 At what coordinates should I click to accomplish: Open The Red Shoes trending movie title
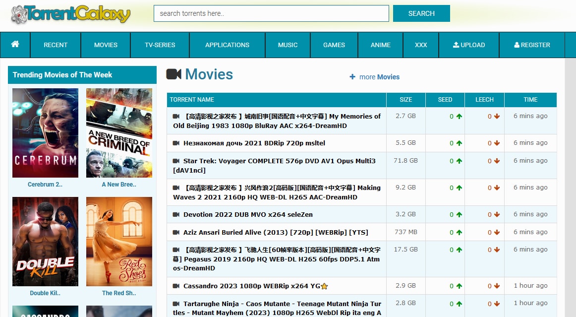point(119,293)
